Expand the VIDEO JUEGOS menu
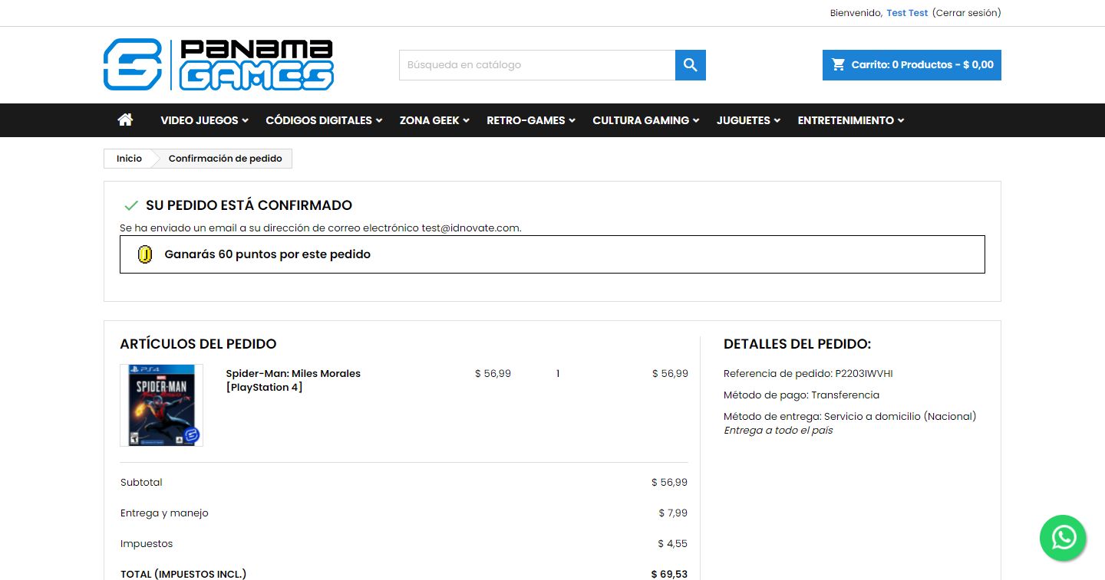The width and height of the screenshot is (1105, 580). pyautogui.click(x=204, y=120)
